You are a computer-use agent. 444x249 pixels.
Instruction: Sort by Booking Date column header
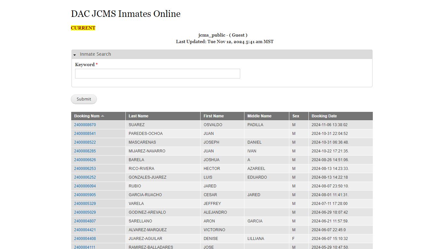[x=324, y=116]
